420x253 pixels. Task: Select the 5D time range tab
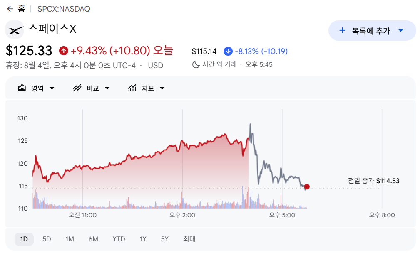click(47, 239)
